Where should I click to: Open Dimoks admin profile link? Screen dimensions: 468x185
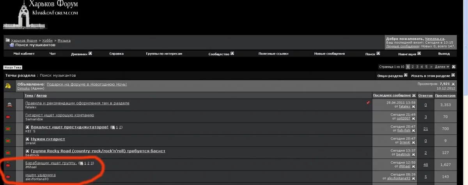[x=23, y=88]
